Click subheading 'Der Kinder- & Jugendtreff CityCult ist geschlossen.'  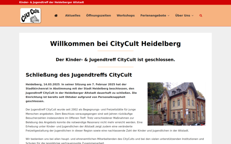115,60
